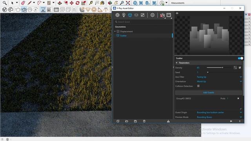251x141 pixels.
Task: Start V-Ray render with teapot icon
Action: [18, 9]
